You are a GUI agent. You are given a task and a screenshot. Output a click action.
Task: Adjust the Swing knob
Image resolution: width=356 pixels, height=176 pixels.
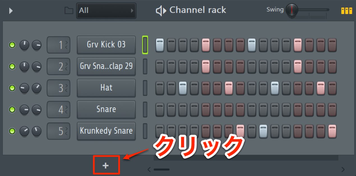coord(292,10)
